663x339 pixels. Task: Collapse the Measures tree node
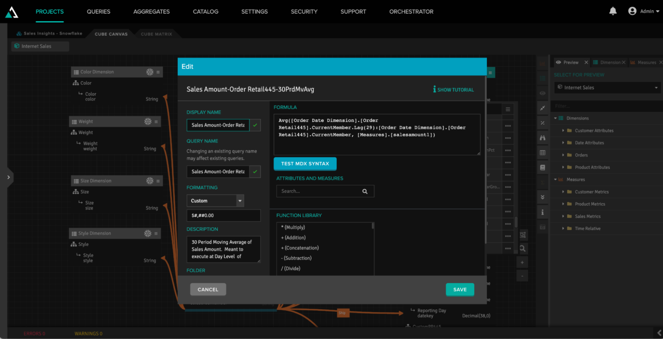556,179
